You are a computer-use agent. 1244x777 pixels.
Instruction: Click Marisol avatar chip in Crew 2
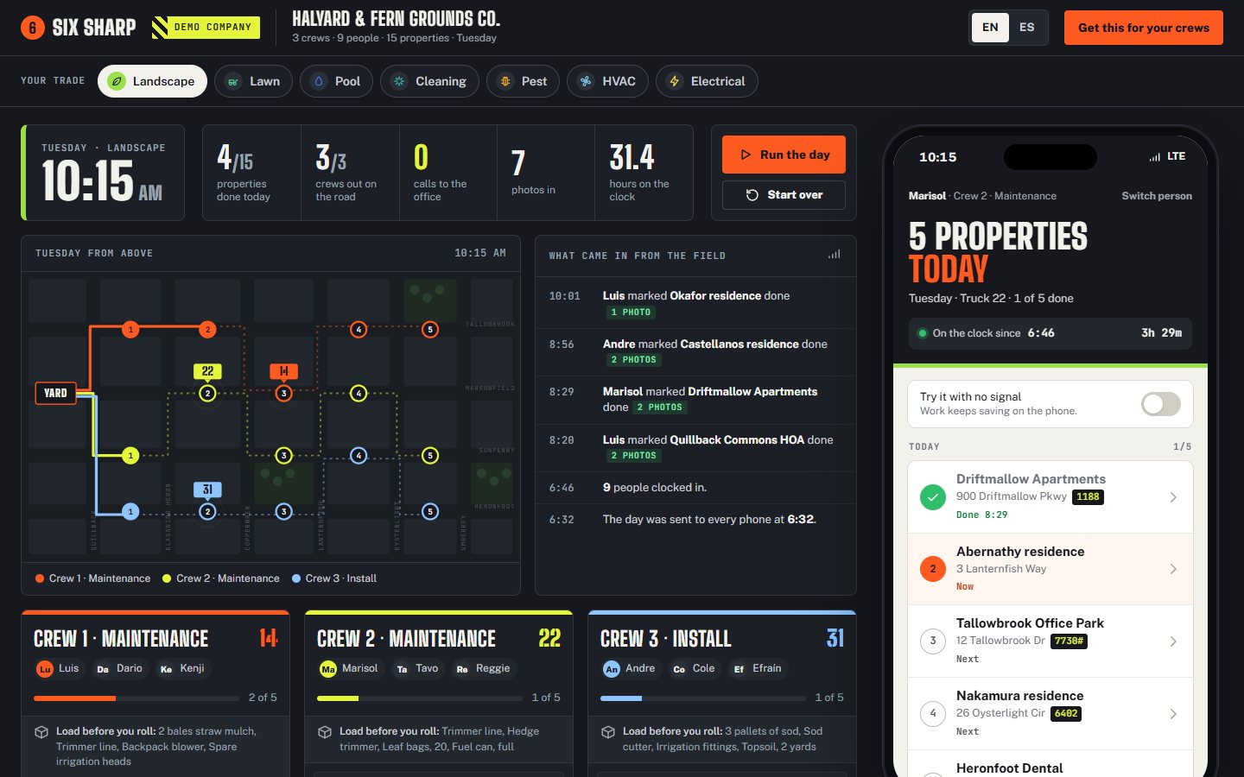tap(349, 668)
